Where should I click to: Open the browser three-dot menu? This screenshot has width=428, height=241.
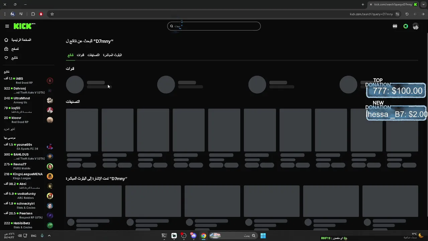coord(5,14)
